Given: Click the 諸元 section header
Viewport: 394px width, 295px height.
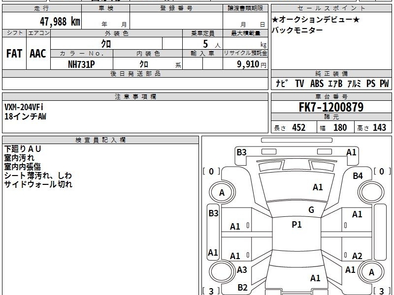Looking at the screenshot, I should coord(331,117).
